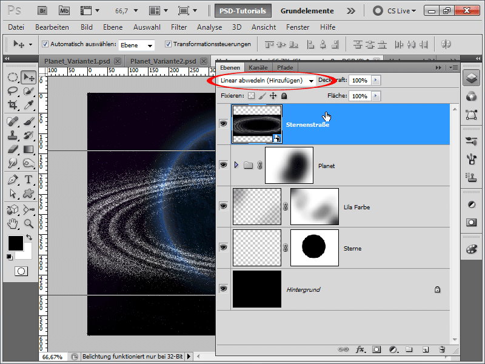This screenshot has width=485, height=364.
Task: Click the background color swatch
Action: pyautogui.click(x=27, y=254)
